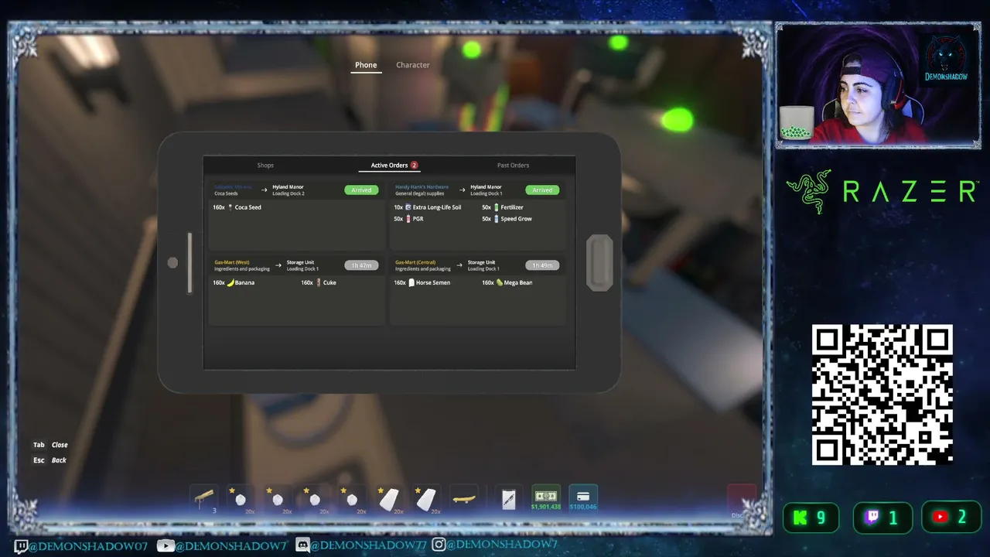Select the gun in the first hotbar slot
This screenshot has height=557, width=990.
point(204,498)
